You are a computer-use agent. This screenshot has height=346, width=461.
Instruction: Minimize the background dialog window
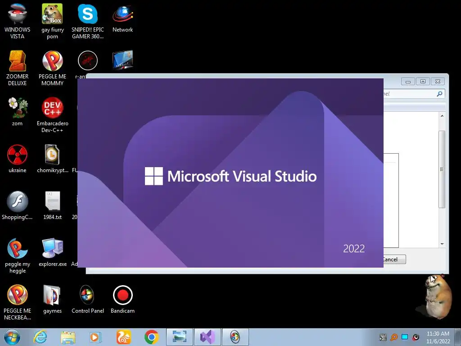click(x=408, y=82)
